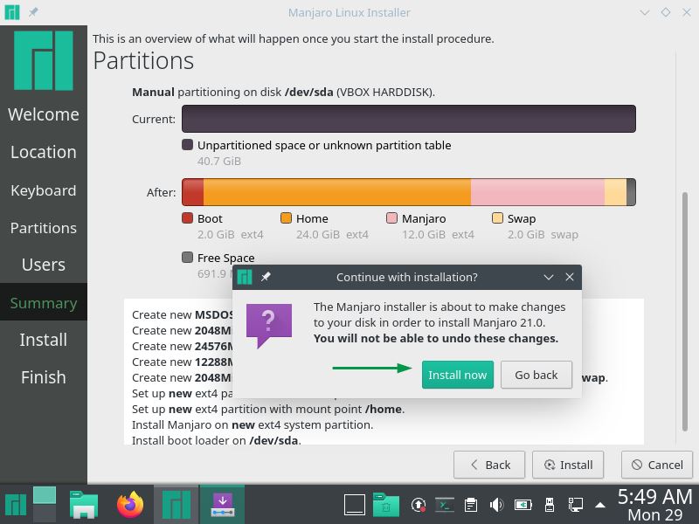
Task: Select the Users step in the sidebar
Action: (x=44, y=265)
